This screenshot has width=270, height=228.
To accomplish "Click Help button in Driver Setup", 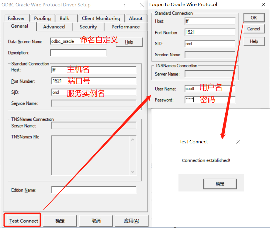I will (x=129, y=42).
